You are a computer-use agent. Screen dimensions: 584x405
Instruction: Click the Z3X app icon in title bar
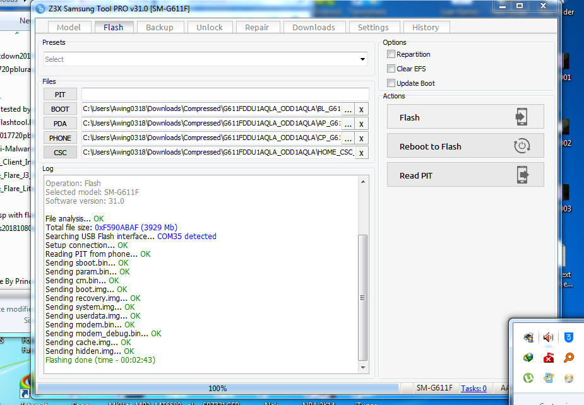40,8
